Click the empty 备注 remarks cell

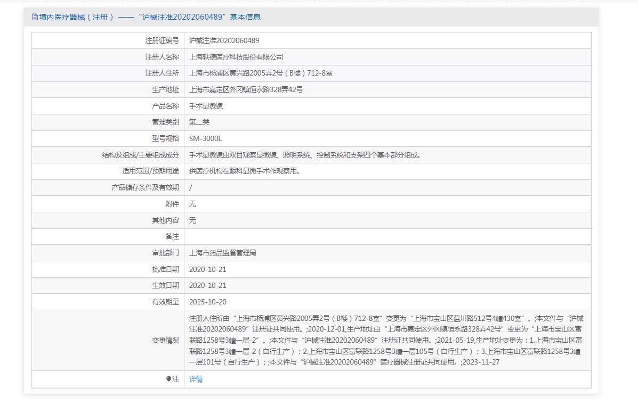click(x=387, y=236)
